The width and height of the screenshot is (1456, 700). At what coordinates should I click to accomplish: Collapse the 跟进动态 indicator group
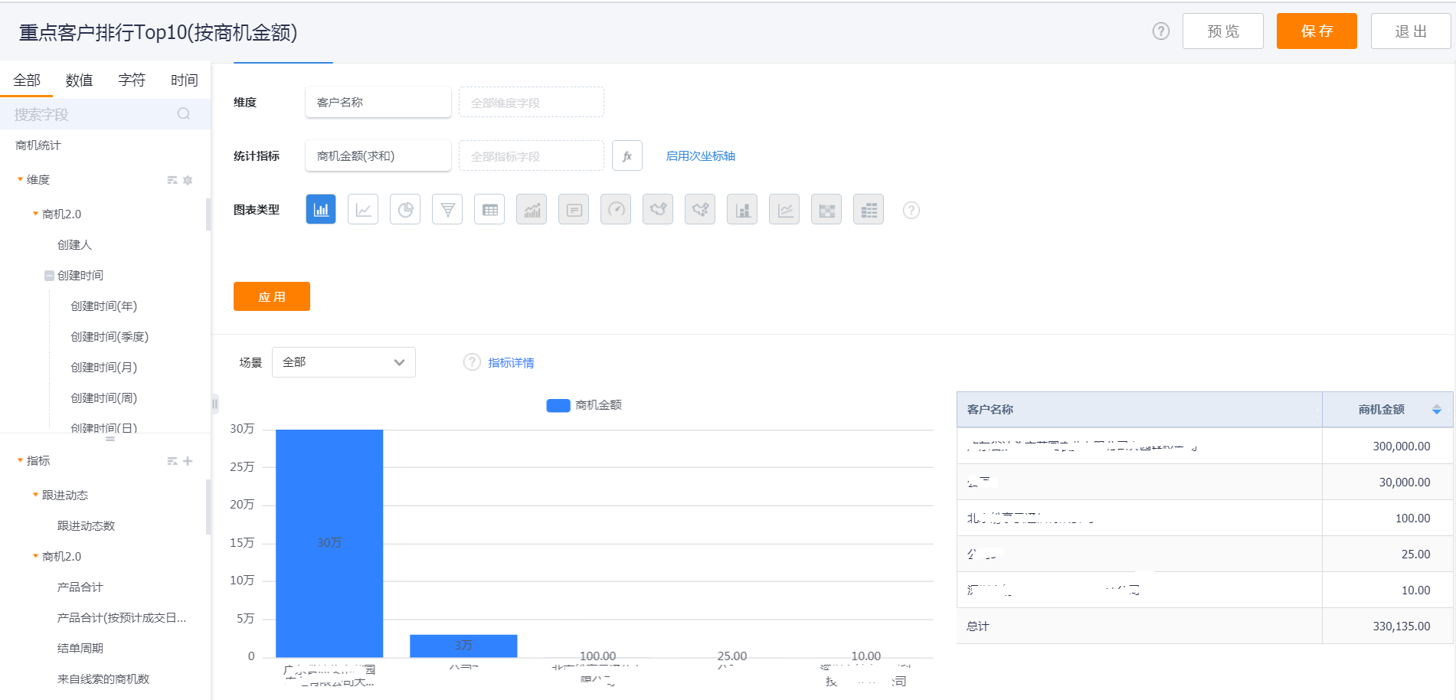[35, 496]
